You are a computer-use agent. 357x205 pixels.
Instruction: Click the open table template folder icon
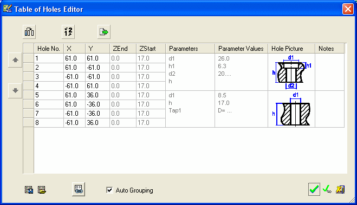click(42, 189)
